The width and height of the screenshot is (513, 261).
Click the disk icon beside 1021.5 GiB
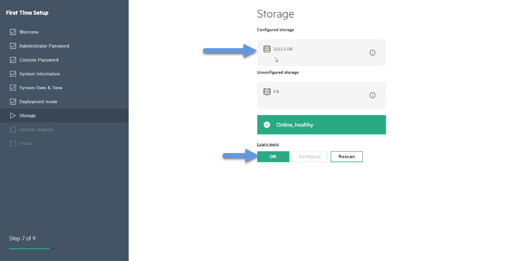tap(267, 49)
